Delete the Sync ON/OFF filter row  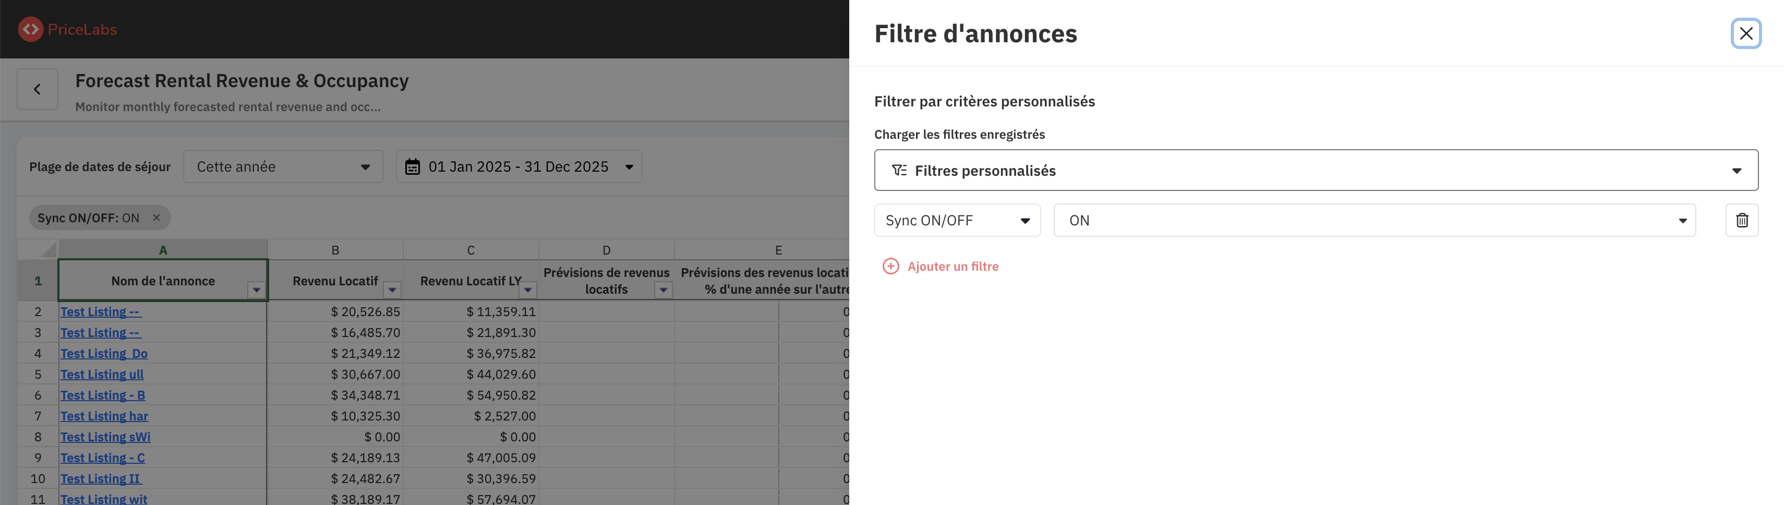click(x=1741, y=220)
